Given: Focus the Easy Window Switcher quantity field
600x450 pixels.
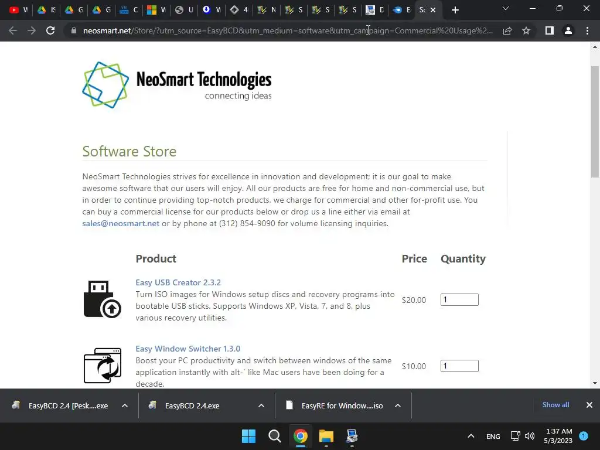Looking at the screenshot, I should click(459, 366).
